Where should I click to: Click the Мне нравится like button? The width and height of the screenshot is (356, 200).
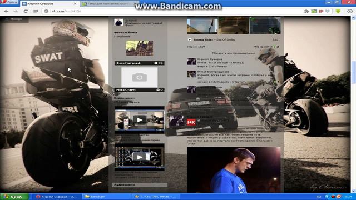coord(266,47)
